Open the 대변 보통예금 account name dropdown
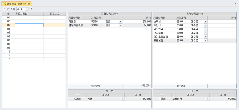 coord(207,99)
